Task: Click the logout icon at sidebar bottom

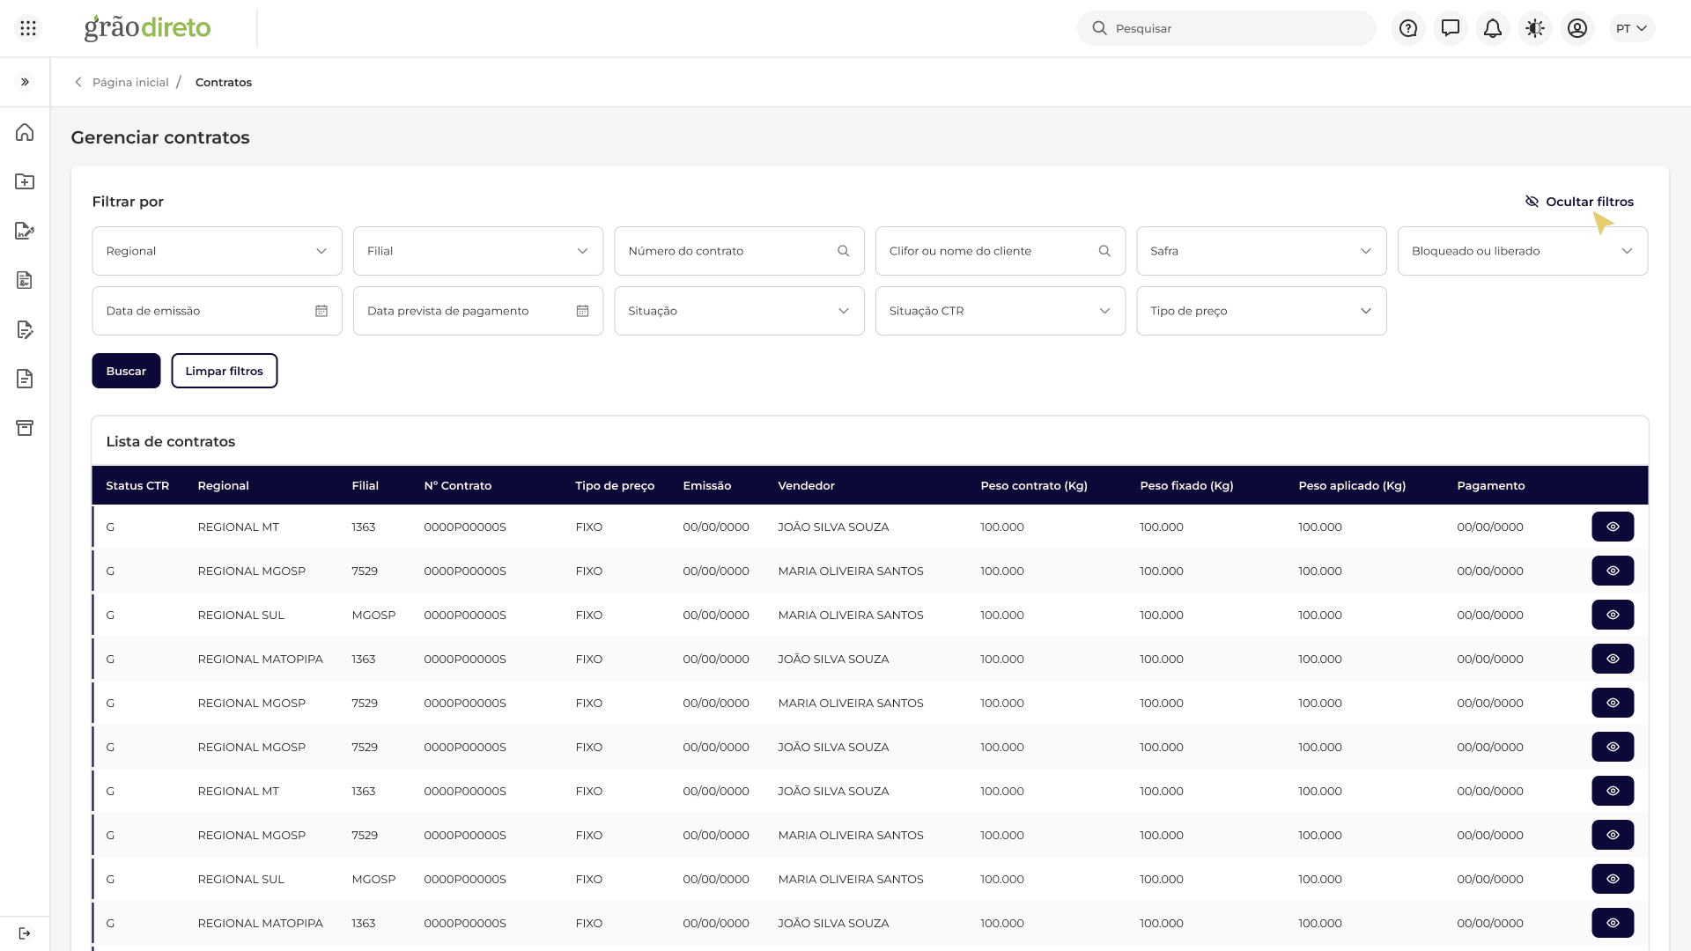Action: pyautogui.click(x=25, y=933)
